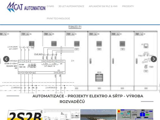Click the blue lightning emblem under MCAT
The width and height of the screenshot is (160, 120).
11,10
